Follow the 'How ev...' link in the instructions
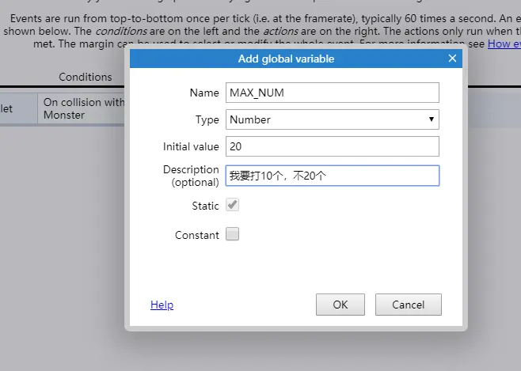Image resolution: width=521 pixels, height=371 pixels. coord(504,44)
